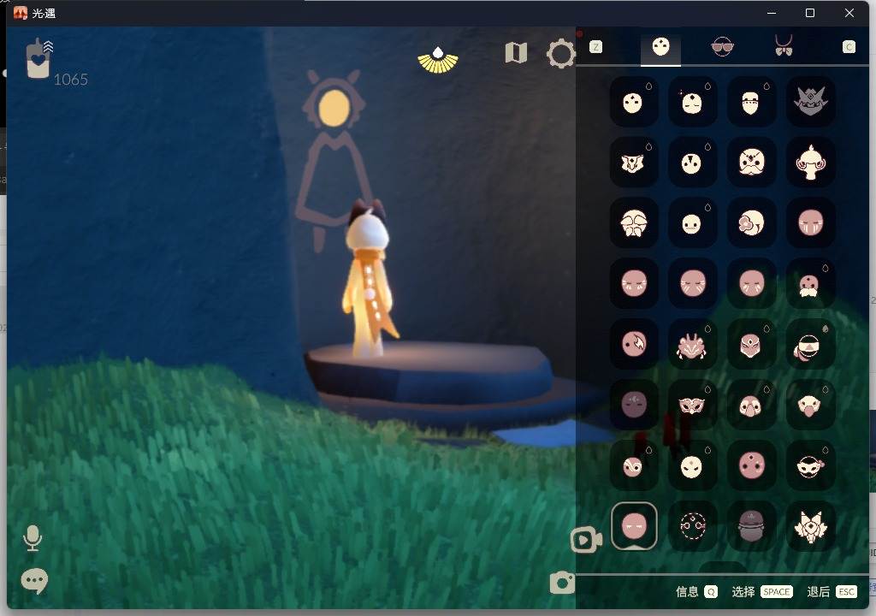Choose the gray horned demon mask
This screenshot has width=876, height=616.
tap(811, 102)
